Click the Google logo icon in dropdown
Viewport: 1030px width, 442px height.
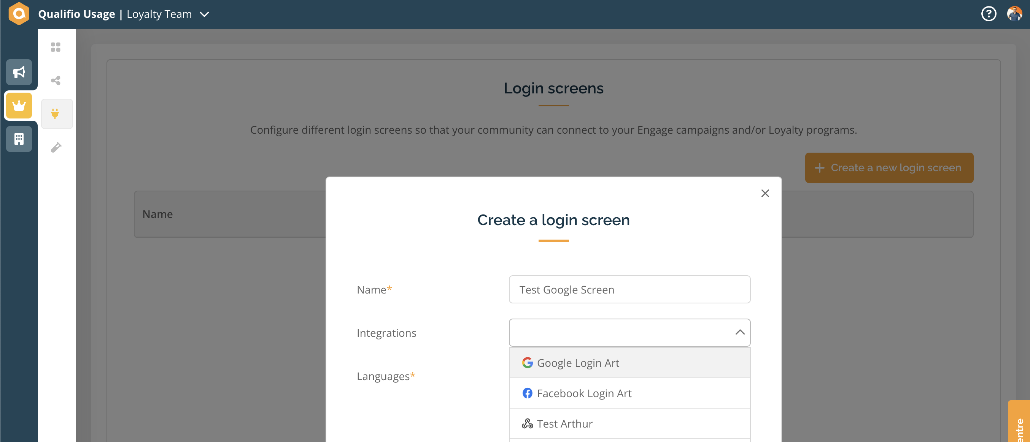click(x=527, y=363)
